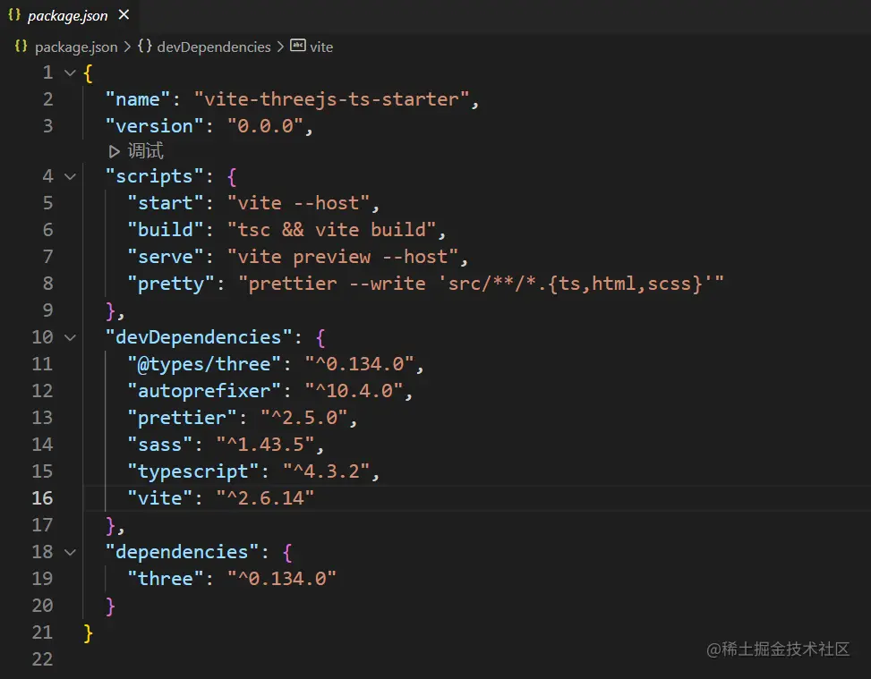Click the "vite preview --host" value
The width and height of the screenshot is (871, 679).
click(343, 257)
